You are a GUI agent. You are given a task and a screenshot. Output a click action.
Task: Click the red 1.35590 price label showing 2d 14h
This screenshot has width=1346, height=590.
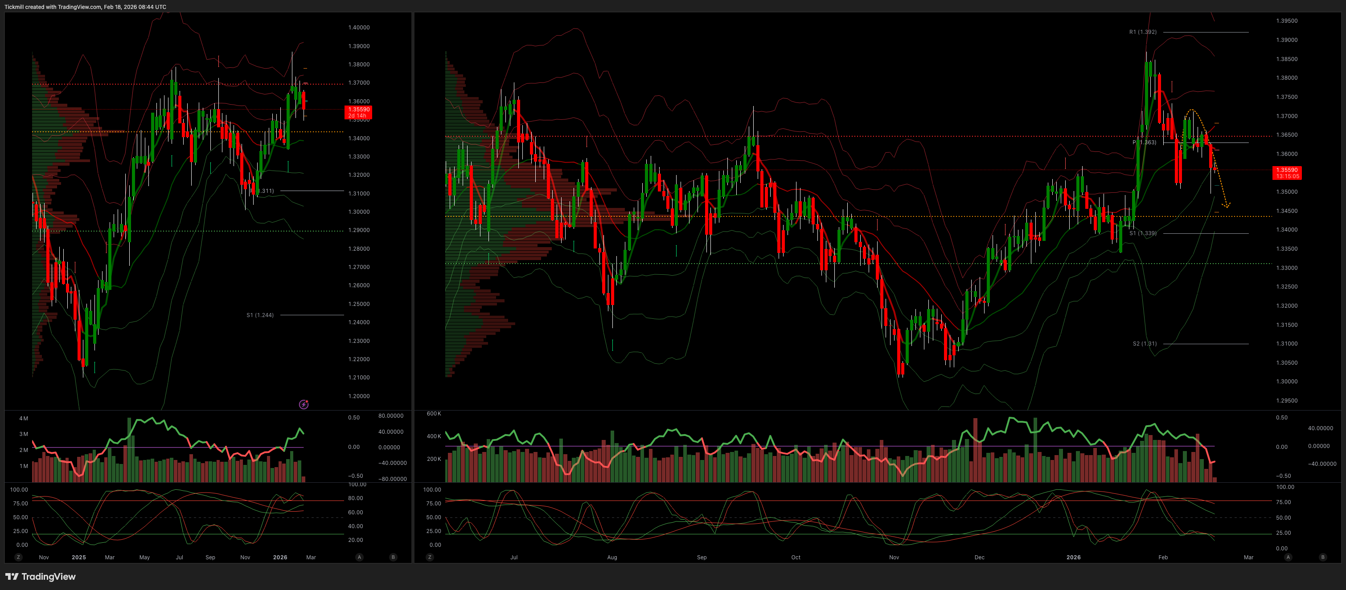tap(358, 112)
